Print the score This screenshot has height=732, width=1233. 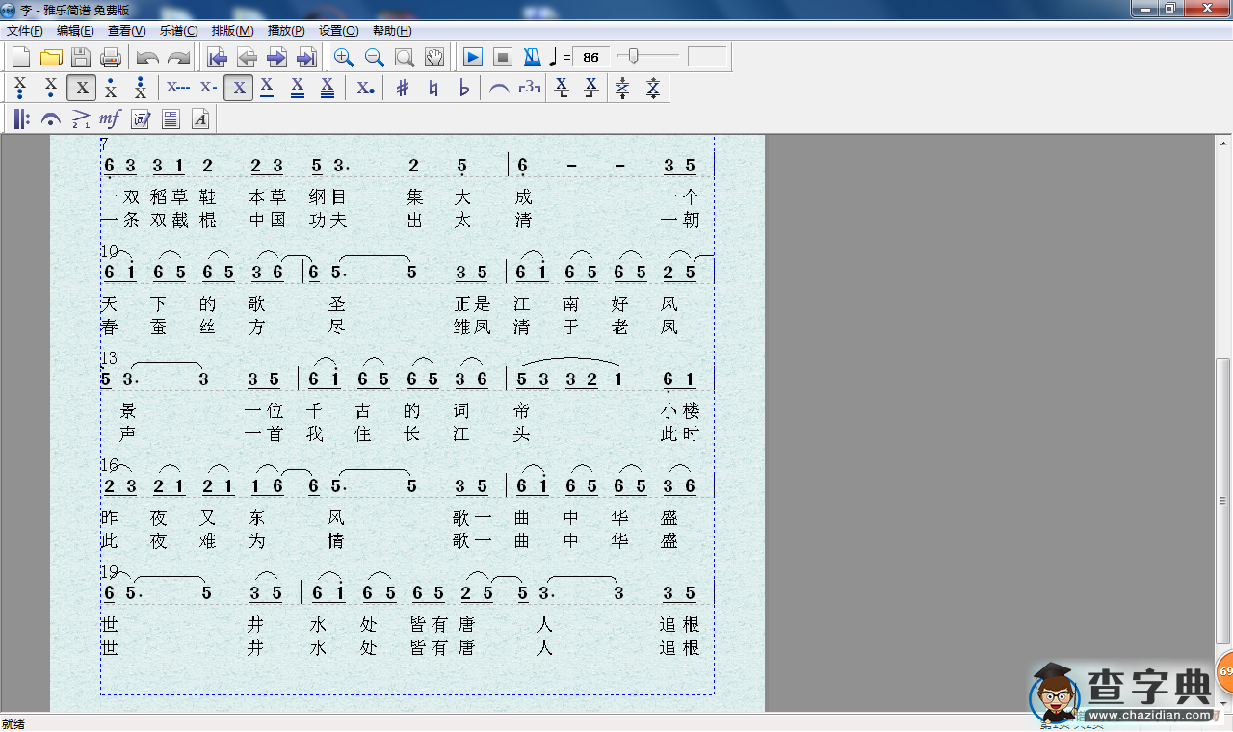[111, 57]
